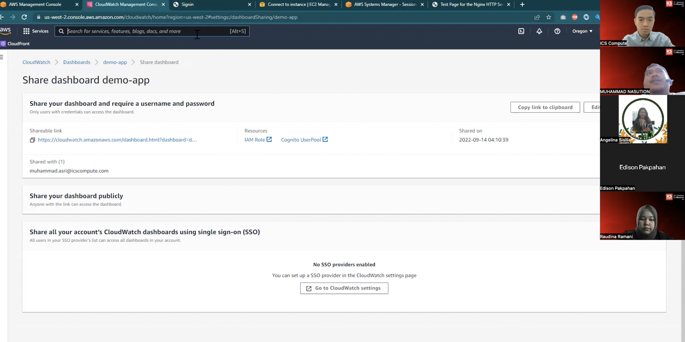
Task: Open the shareable cloudwatch dashboard link
Action: pos(117,140)
